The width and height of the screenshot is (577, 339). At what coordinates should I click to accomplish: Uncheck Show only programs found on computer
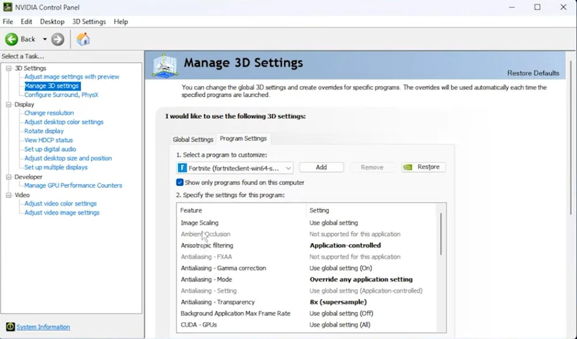pos(180,182)
